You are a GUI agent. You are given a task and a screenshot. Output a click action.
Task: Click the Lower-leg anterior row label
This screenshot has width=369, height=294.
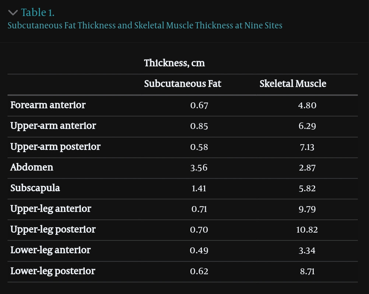click(50, 250)
